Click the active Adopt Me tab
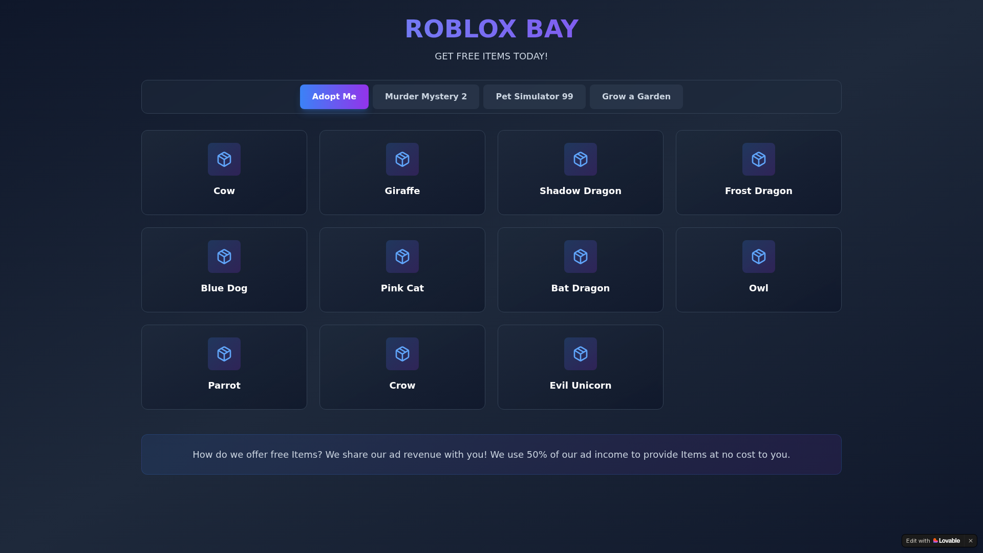 tap(334, 97)
